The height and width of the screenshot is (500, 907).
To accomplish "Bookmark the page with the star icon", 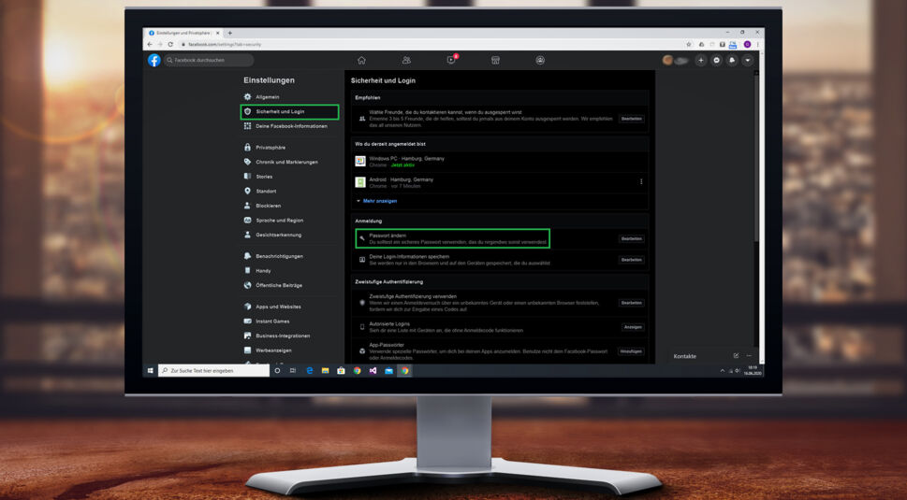I will pyautogui.click(x=688, y=45).
